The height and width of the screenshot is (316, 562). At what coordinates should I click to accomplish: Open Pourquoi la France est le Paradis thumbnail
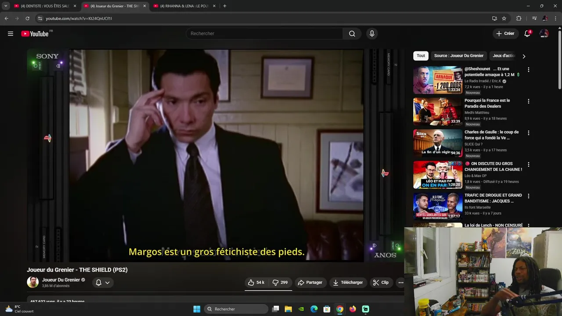438,111
